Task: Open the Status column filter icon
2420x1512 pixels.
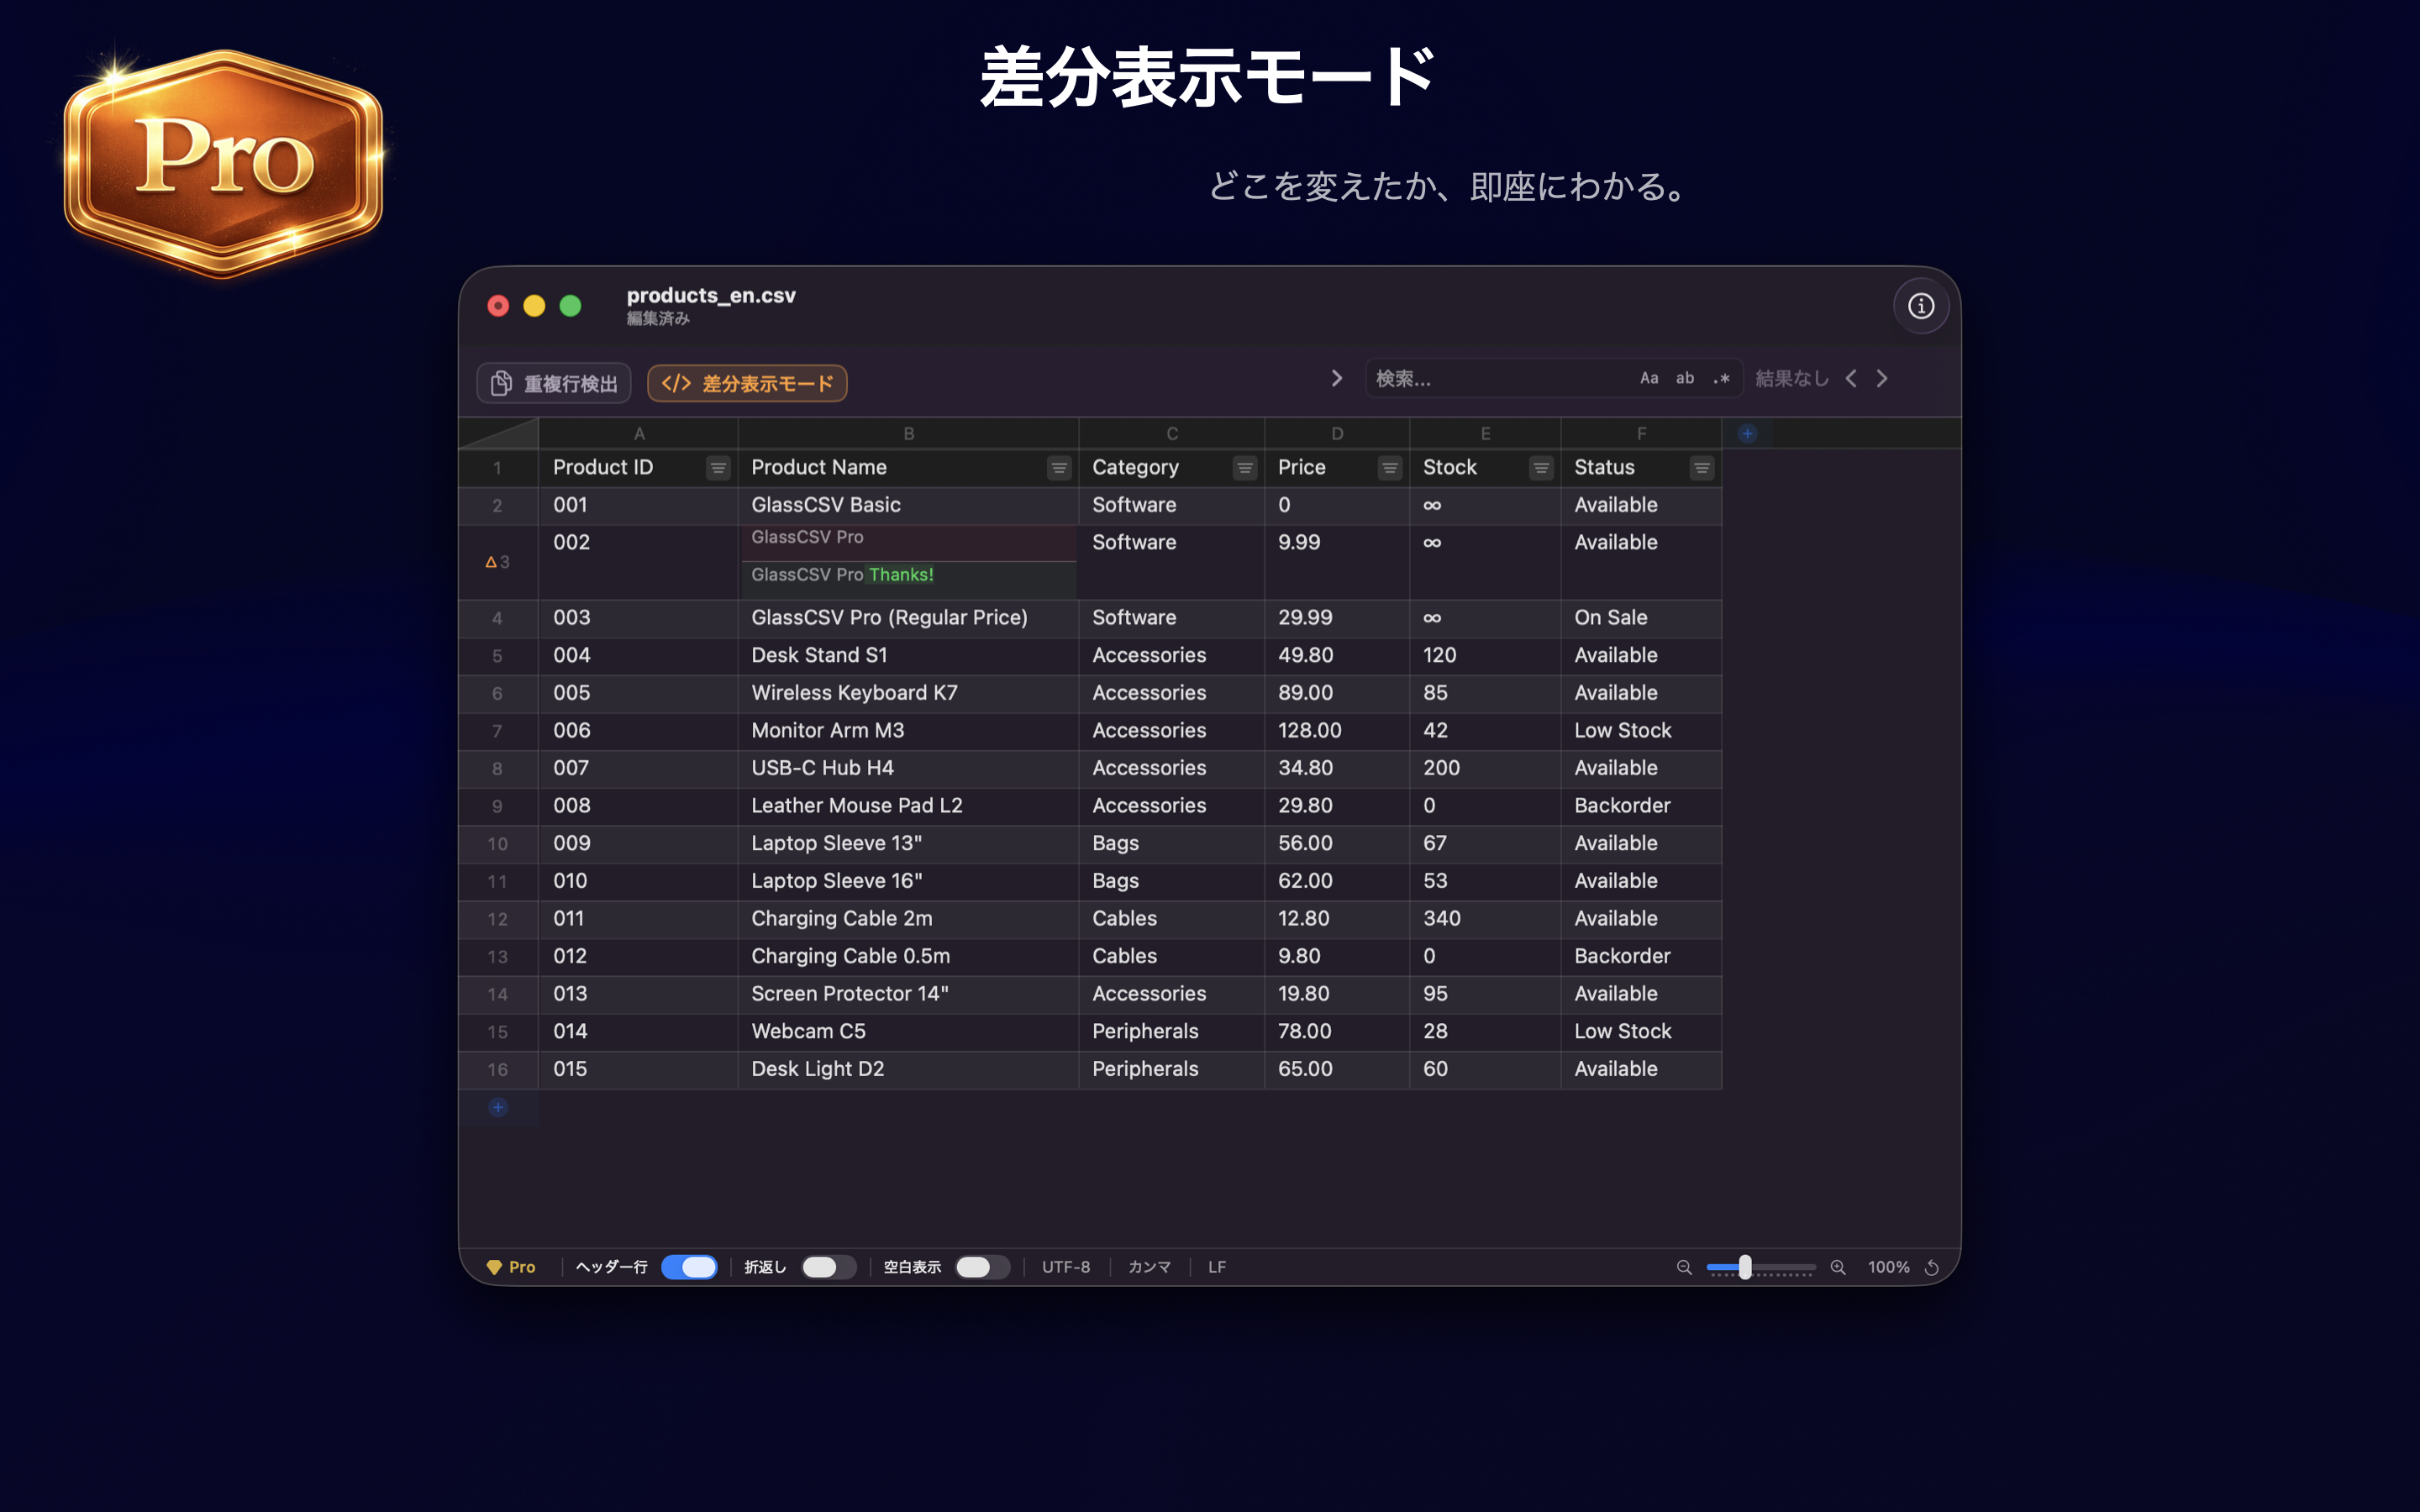Action: pyautogui.click(x=1703, y=467)
